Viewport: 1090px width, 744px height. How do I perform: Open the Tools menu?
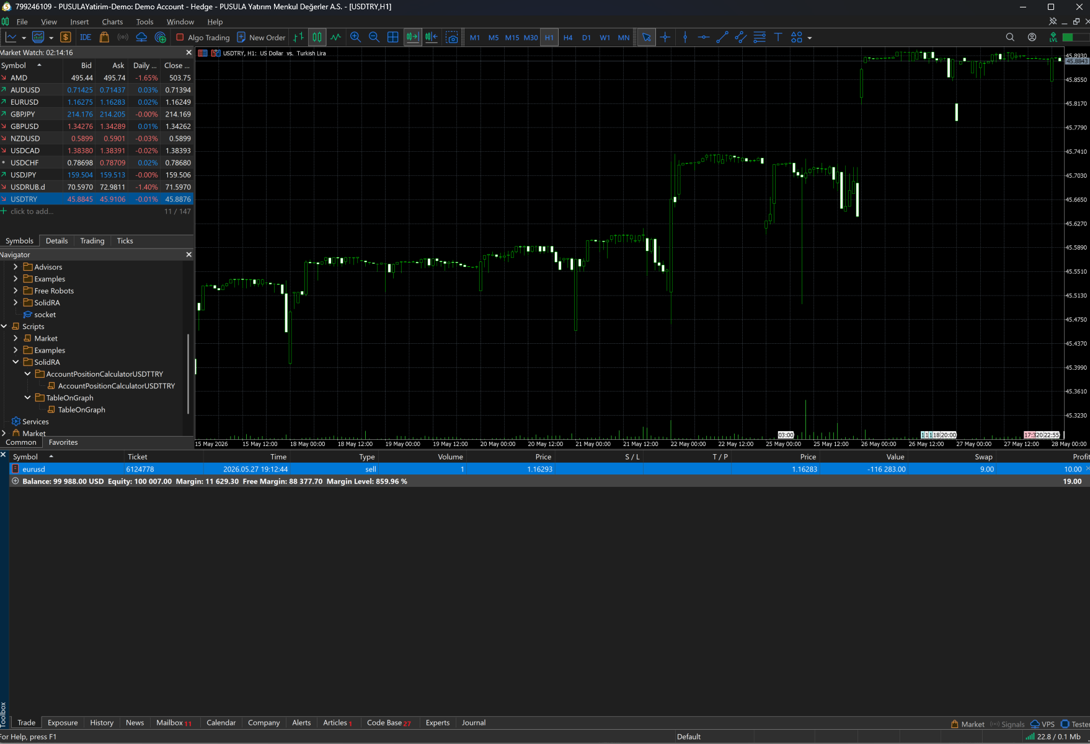coord(144,22)
